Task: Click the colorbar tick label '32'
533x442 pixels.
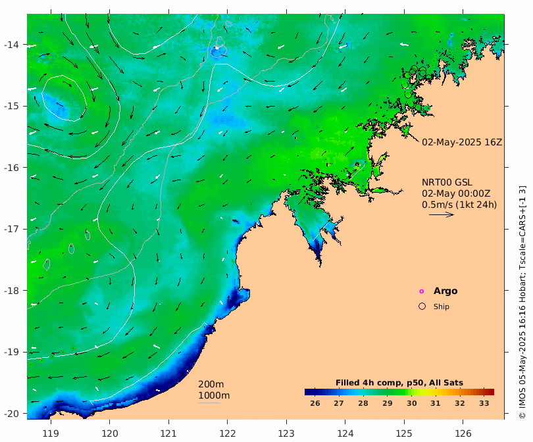Action: click(459, 403)
